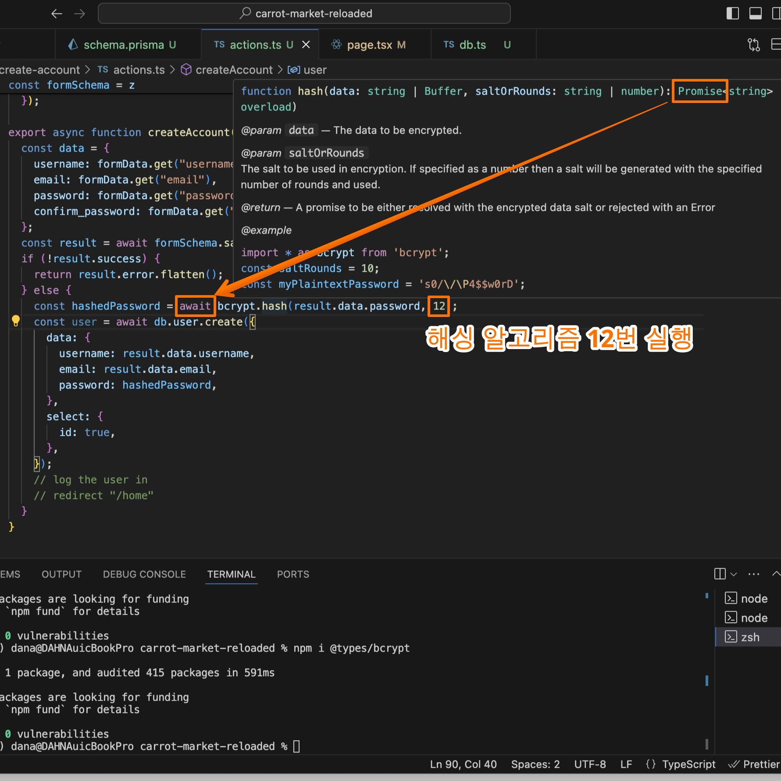Click the '// redirect "/home"' comment
The width and height of the screenshot is (781, 781).
[x=93, y=496]
